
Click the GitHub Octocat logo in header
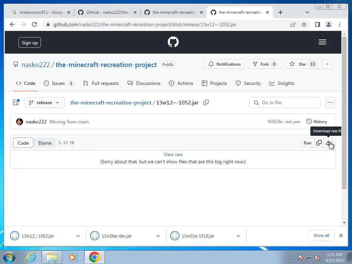173,42
